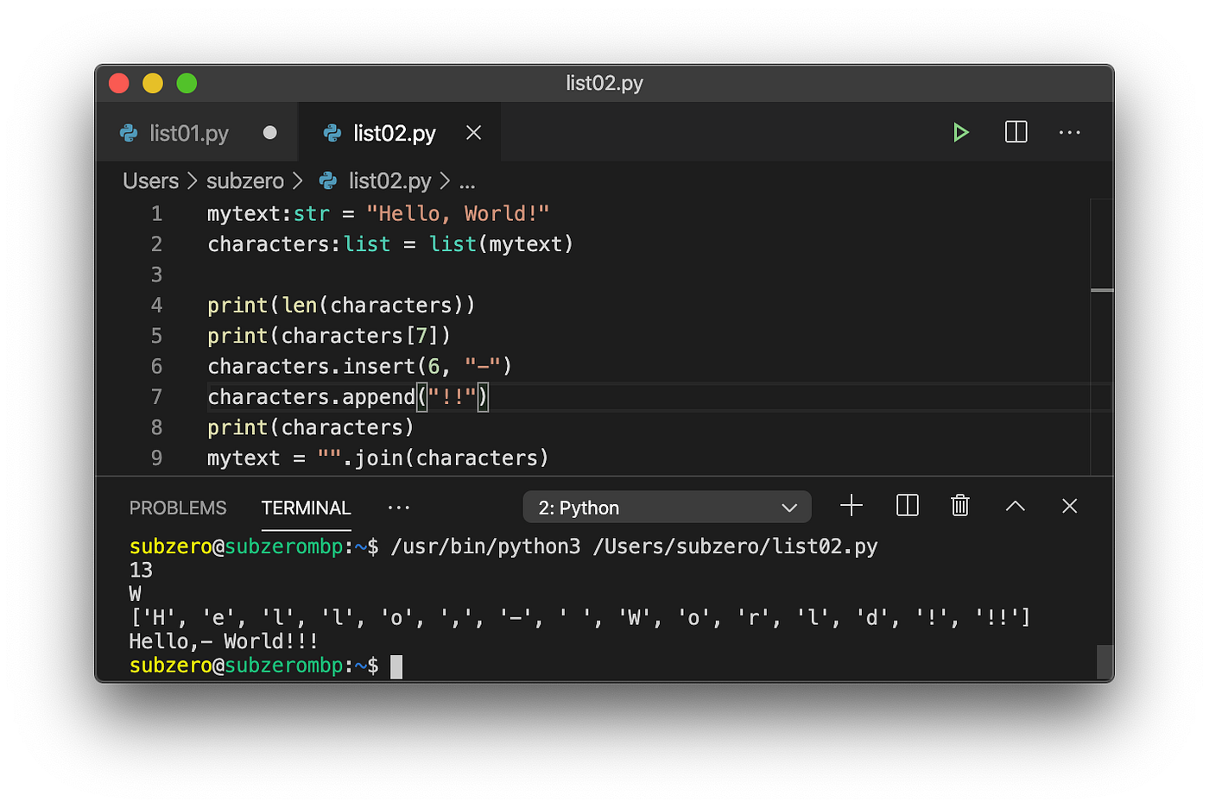Click 'characters.append' on line 7

pos(312,397)
